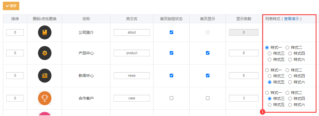319x116 pixels.
Task: Select 样式一 for 合作客户 row
Action: pyautogui.click(x=267, y=93)
